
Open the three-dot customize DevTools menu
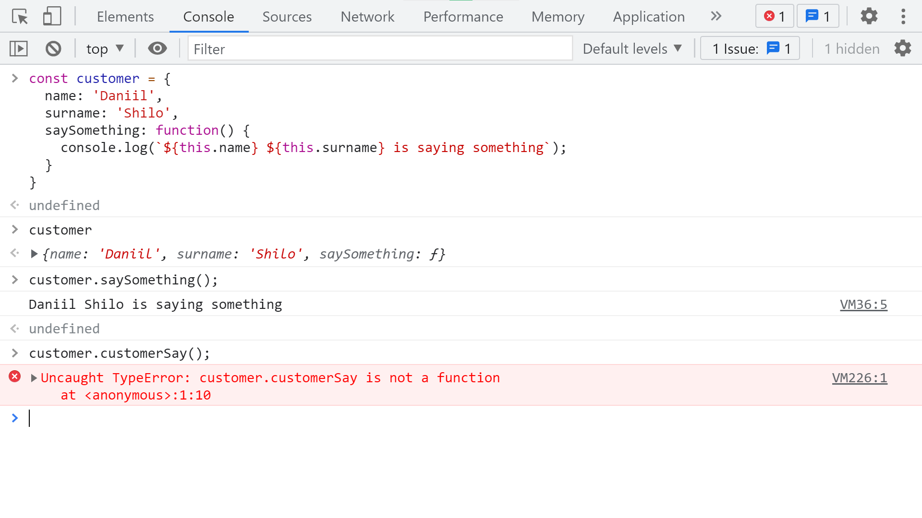903,16
